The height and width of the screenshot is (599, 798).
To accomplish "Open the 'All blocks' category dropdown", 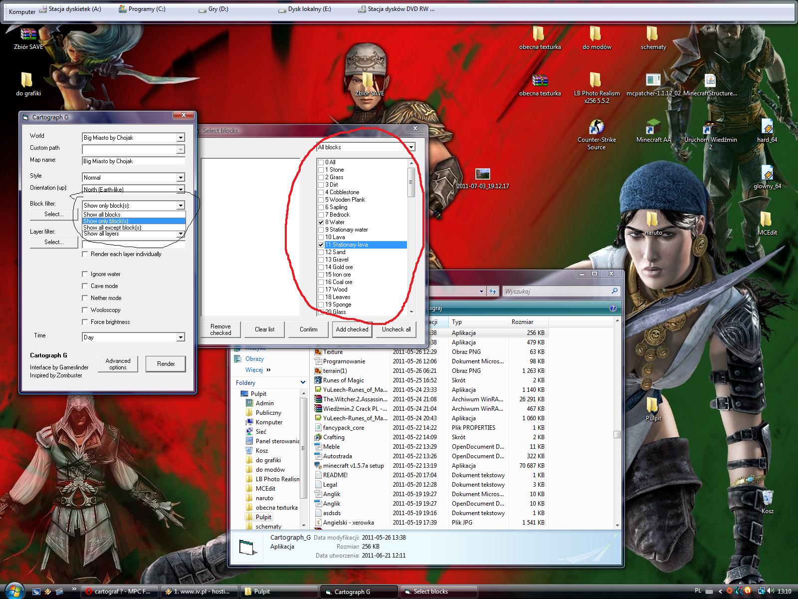I will [411, 147].
